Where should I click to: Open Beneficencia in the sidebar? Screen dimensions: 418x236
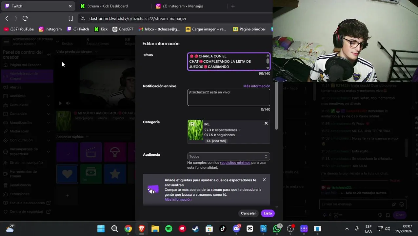[x=20, y=185]
